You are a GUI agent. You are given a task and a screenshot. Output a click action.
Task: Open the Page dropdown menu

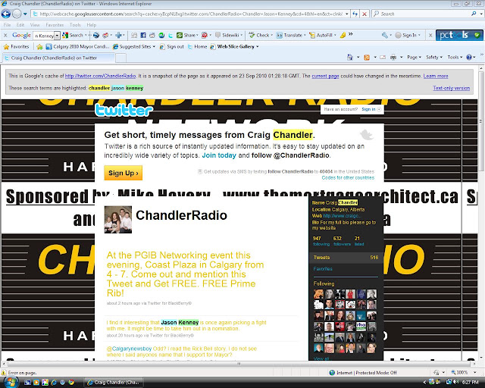click(414, 58)
